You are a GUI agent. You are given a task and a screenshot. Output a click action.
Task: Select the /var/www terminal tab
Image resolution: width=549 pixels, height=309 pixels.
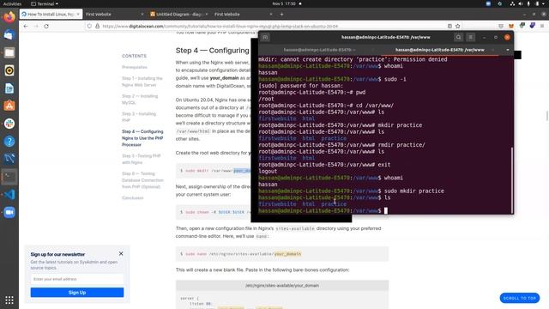440,50
